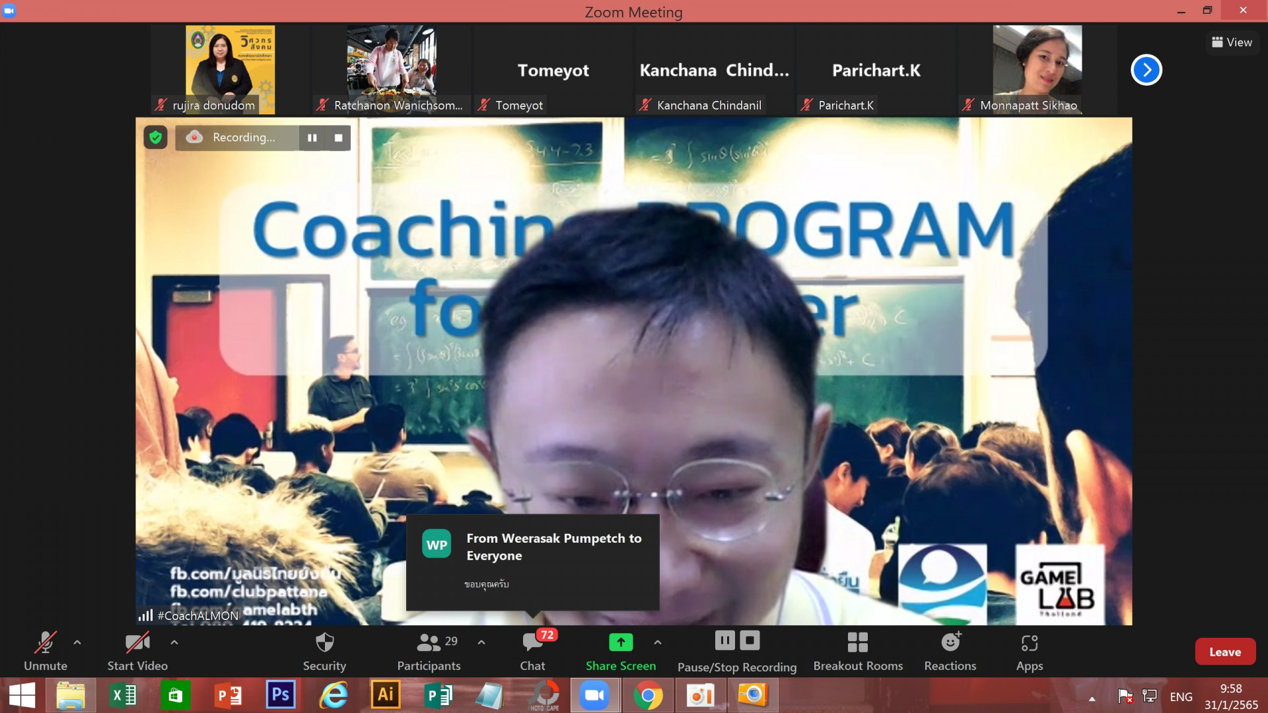Open Chat with 72 unread messages
1268x713 pixels.
[533, 651]
